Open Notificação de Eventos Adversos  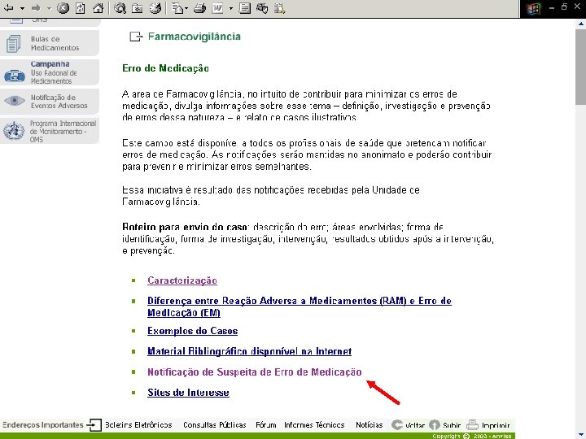click(x=50, y=101)
